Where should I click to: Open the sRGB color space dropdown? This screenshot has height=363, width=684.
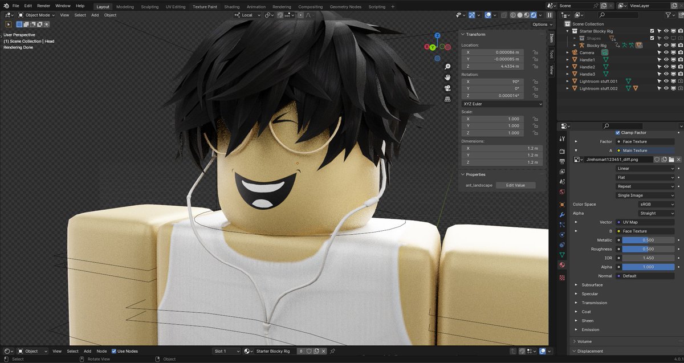[x=657, y=204]
